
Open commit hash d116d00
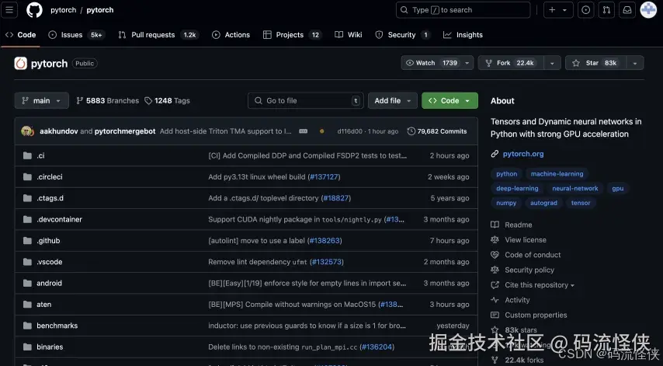[349, 131]
